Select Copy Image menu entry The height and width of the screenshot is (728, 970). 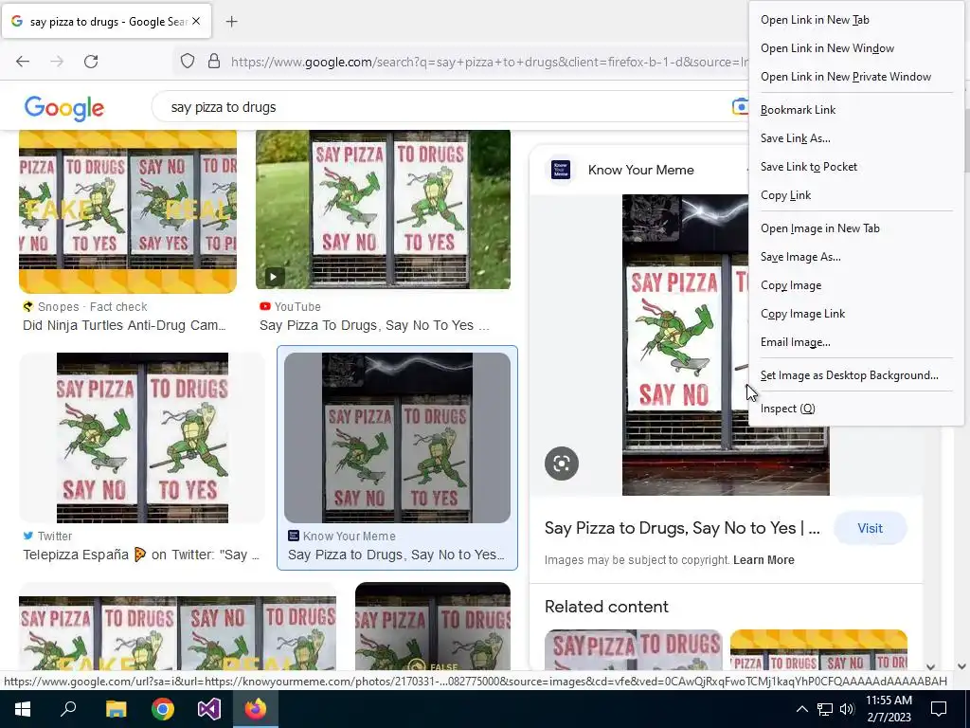[x=855, y=285]
